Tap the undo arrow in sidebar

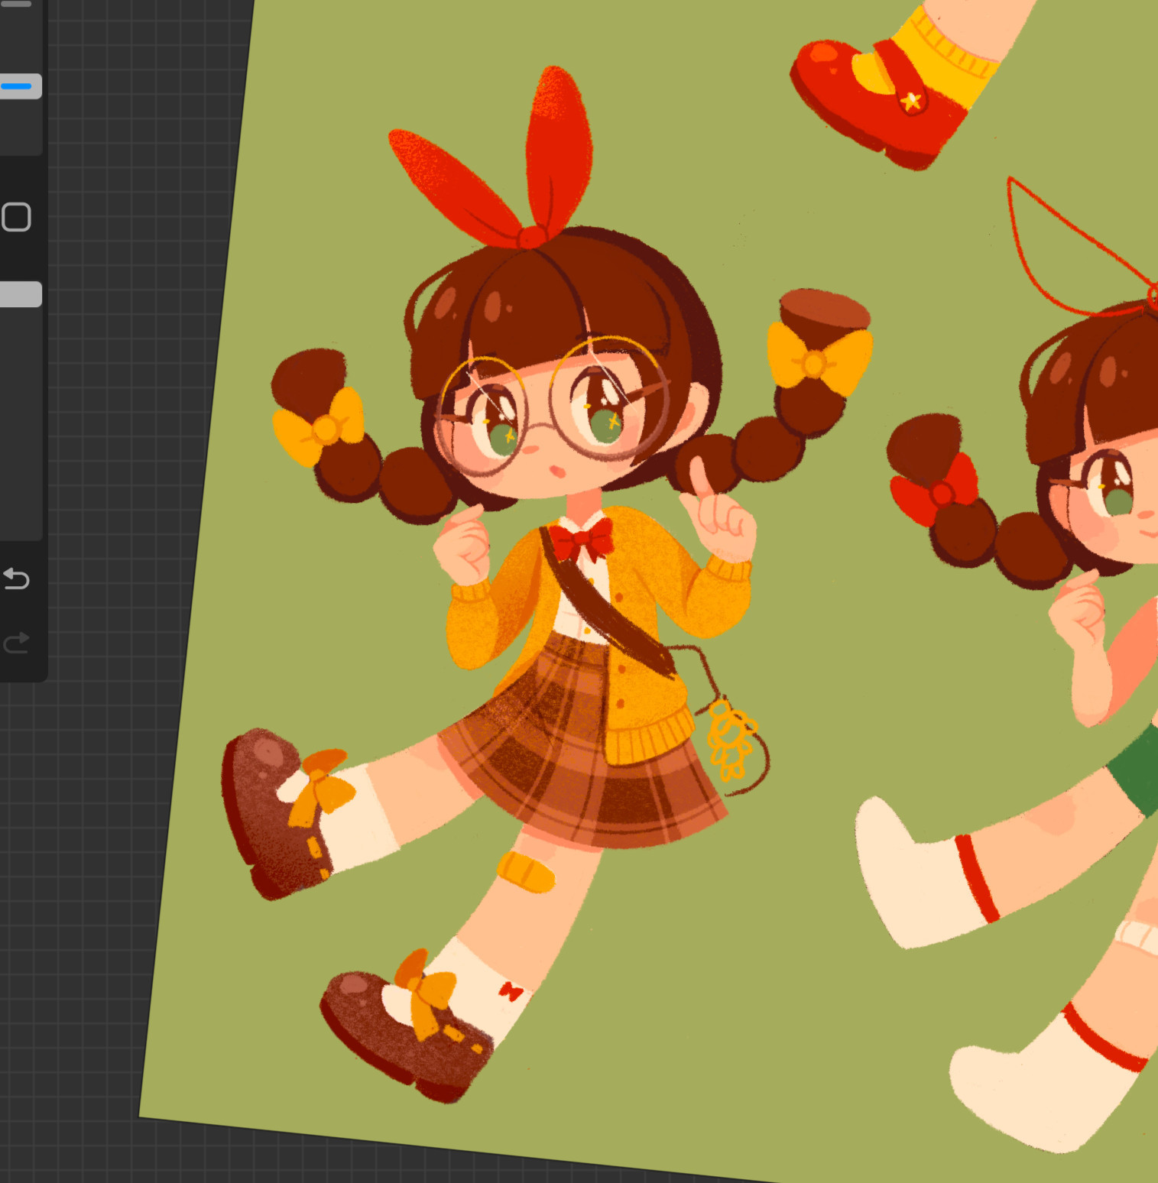coord(16,579)
